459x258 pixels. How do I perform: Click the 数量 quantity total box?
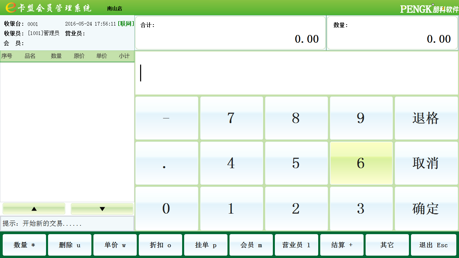pos(392,33)
